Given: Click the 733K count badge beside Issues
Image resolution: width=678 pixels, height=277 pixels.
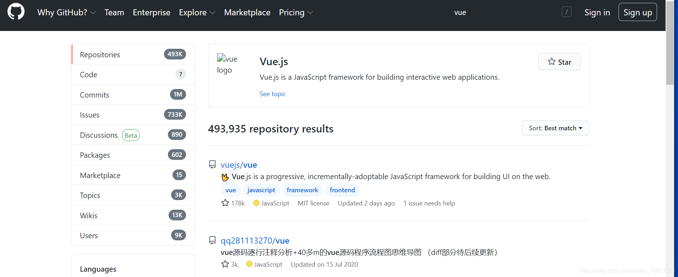Looking at the screenshot, I should tap(175, 114).
